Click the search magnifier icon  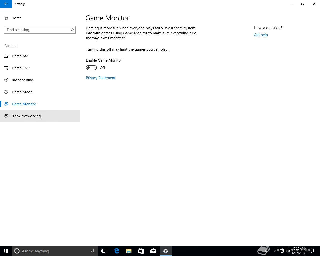pyautogui.click(x=72, y=30)
